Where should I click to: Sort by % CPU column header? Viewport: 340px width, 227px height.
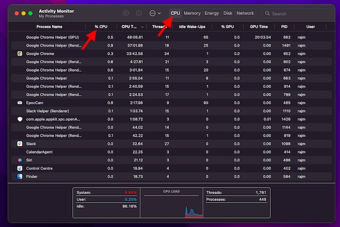point(101,27)
